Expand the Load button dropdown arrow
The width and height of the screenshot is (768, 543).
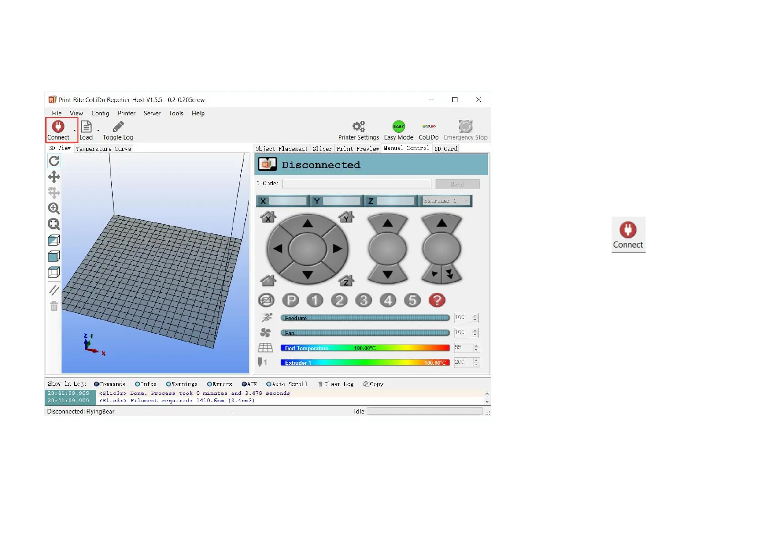click(x=98, y=131)
